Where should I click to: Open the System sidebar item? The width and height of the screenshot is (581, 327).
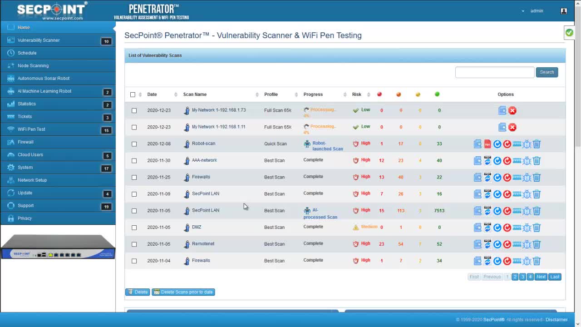tap(58, 167)
